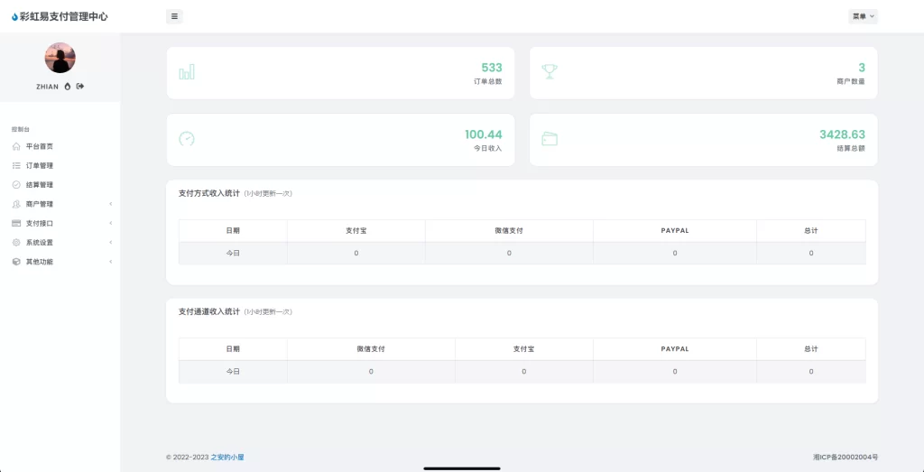The width and height of the screenshot is (924, 472).
Task: Click the card icon for 支付接口
Action: [x=16, y=223]
